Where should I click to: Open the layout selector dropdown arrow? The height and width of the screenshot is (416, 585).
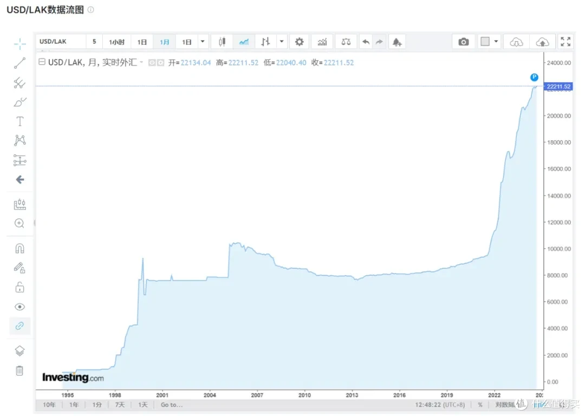pos(496,42)
